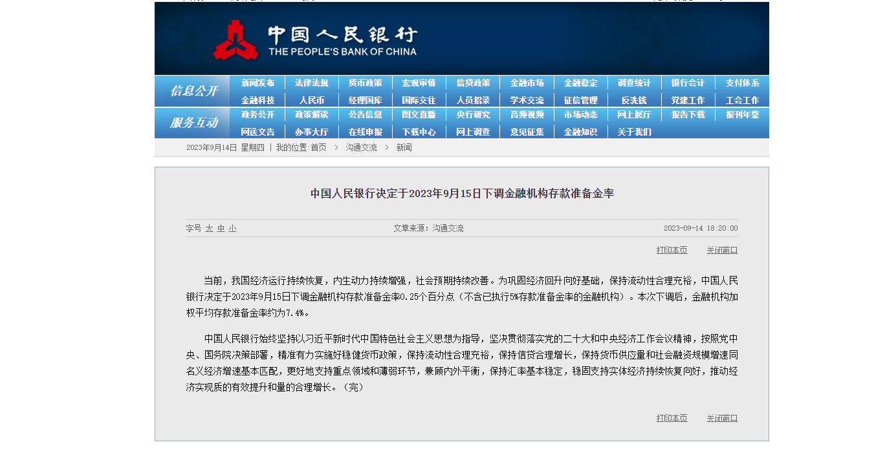
Task: Click 首页 in the breadcrumb
Action: [318, 148]
